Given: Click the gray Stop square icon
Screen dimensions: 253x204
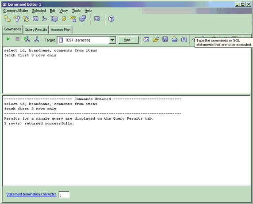Looking at the screenshot, I should 18,39.
